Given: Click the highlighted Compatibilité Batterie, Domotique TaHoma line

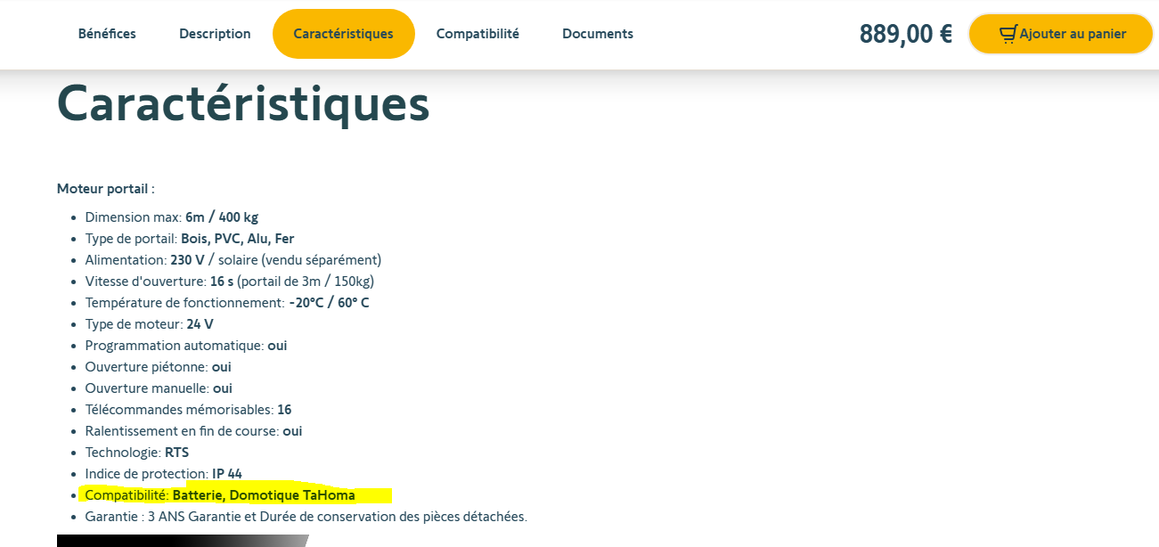Looking at the screenshot, I should (x=220, y=495).
